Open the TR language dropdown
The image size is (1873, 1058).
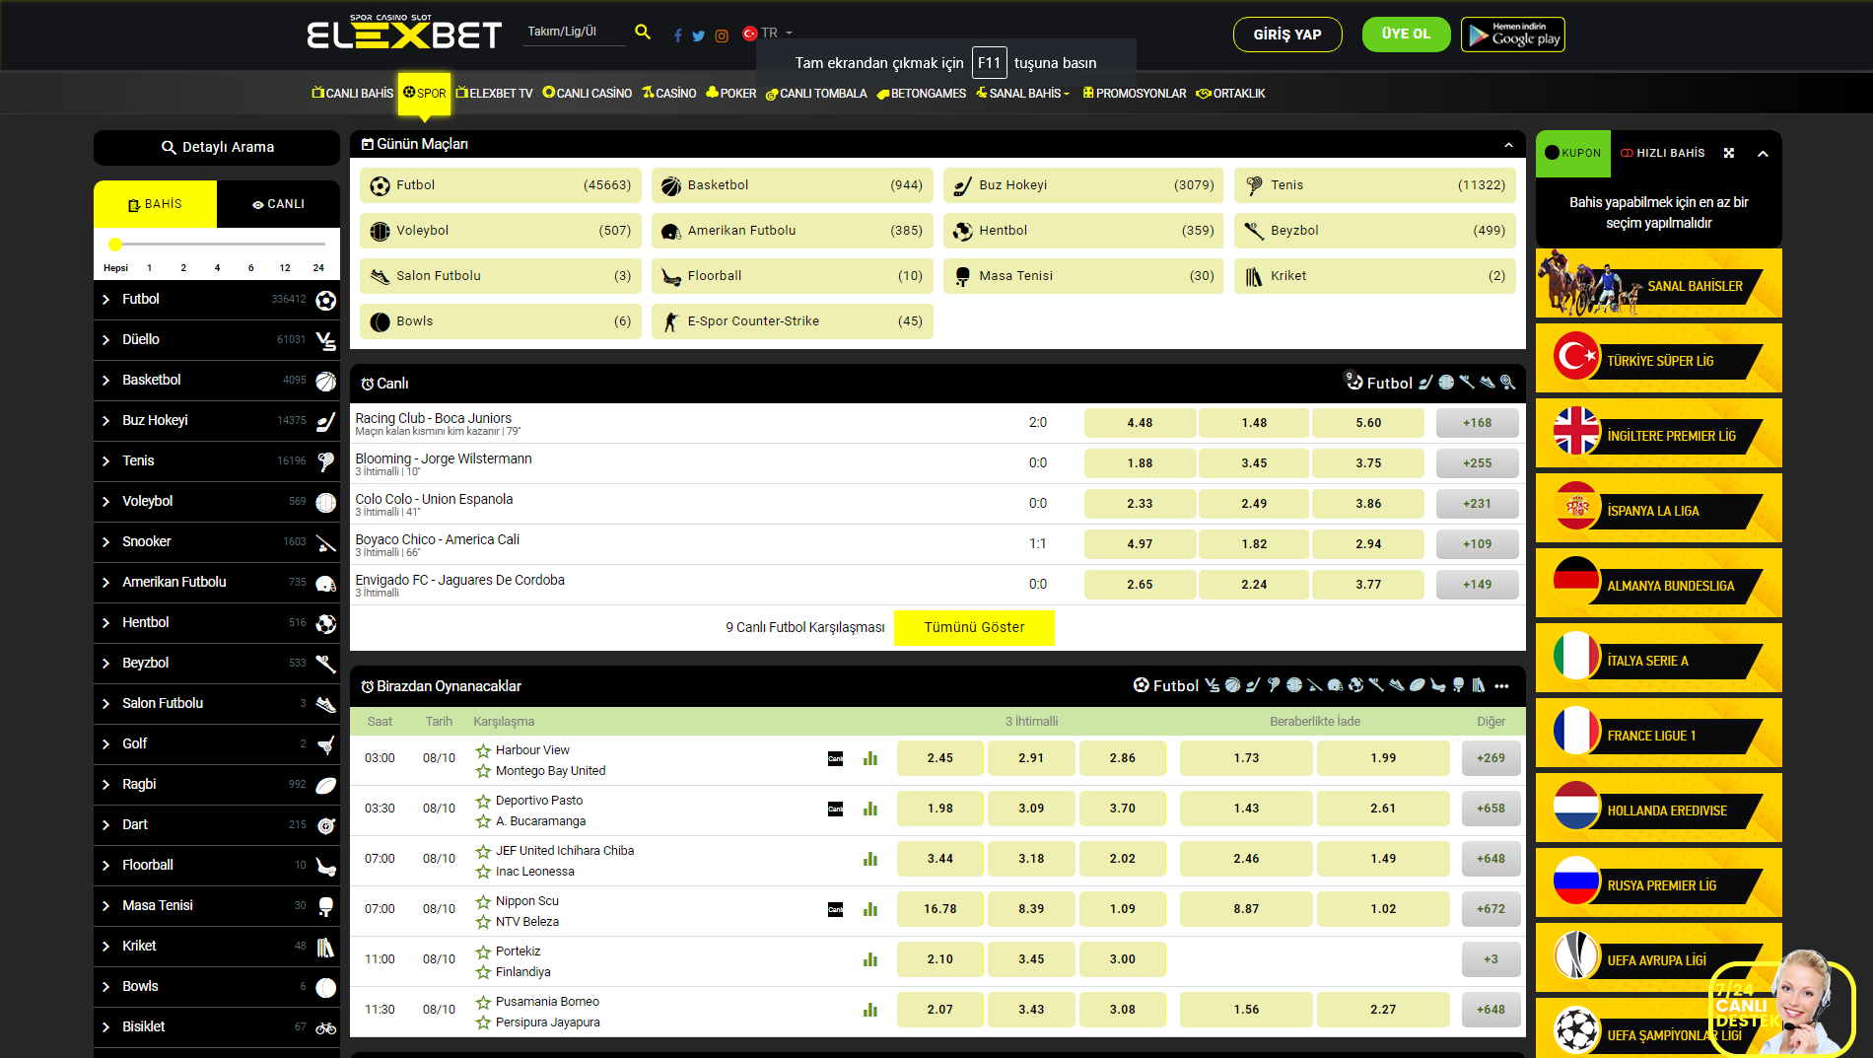pos(769,33)
